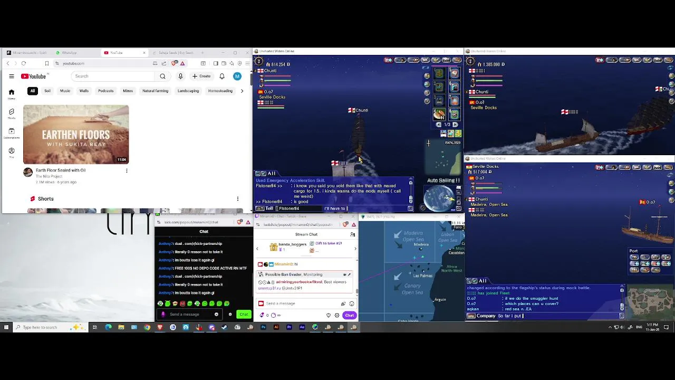Select the Natural farming chip
Viewport: 675px width, 380px height.
[155, 91]
